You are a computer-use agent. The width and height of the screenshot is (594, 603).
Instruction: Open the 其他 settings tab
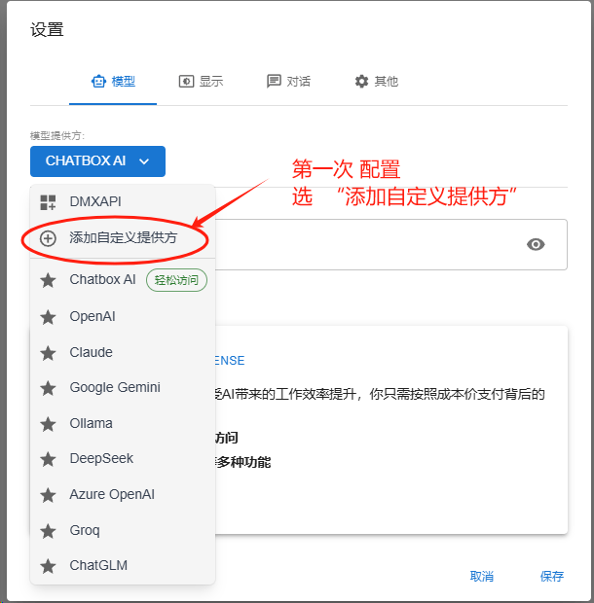click(x=376, y=82)
